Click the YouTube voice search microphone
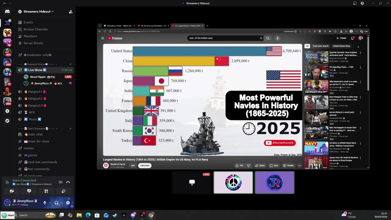Viewport: 391px width, 220px height. pyautogui.click(x=277, y=38)
